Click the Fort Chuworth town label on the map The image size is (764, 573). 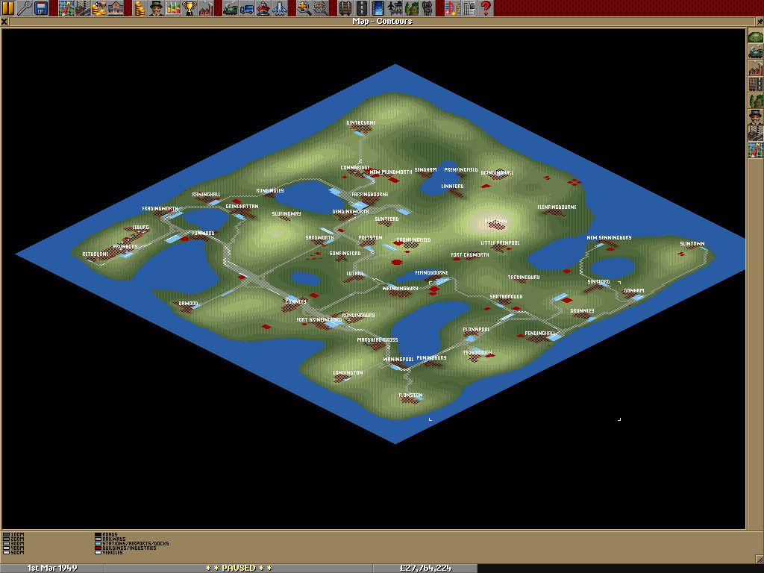[470, 255]
